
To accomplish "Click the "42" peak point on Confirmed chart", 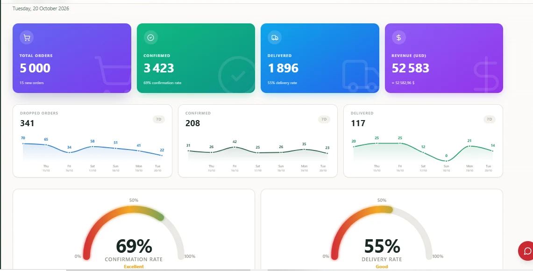I will (x=235, y=147).
